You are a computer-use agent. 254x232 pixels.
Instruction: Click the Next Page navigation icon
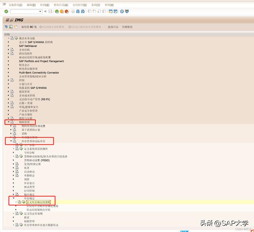coord(99,12)
